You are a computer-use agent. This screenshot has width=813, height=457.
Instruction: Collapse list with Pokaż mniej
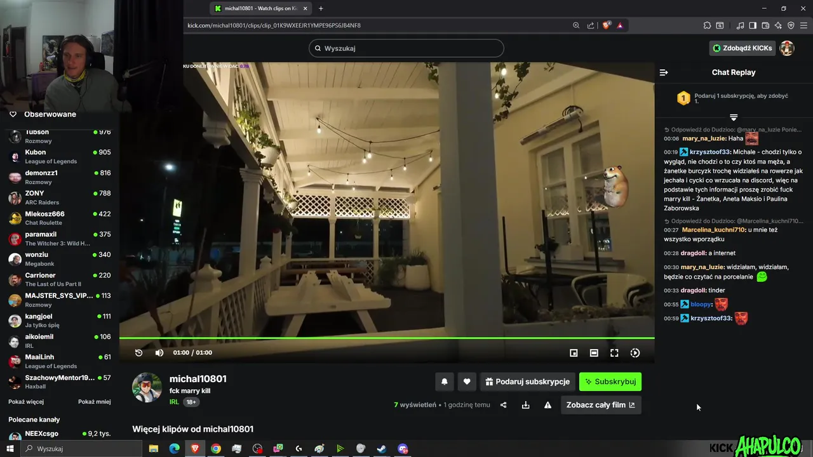click(x=95, y=402)
